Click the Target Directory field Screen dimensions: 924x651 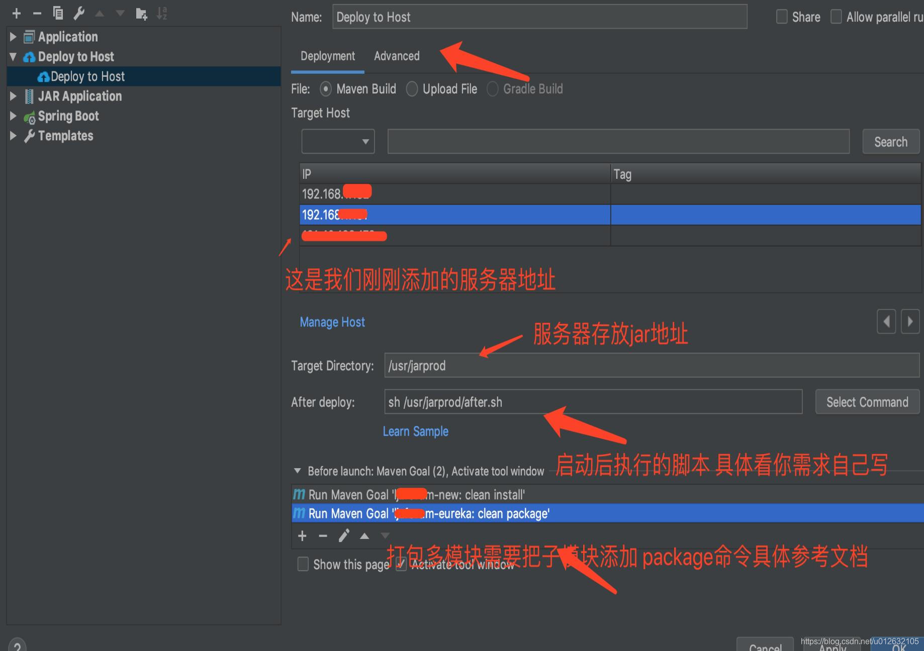coord(652,366)
